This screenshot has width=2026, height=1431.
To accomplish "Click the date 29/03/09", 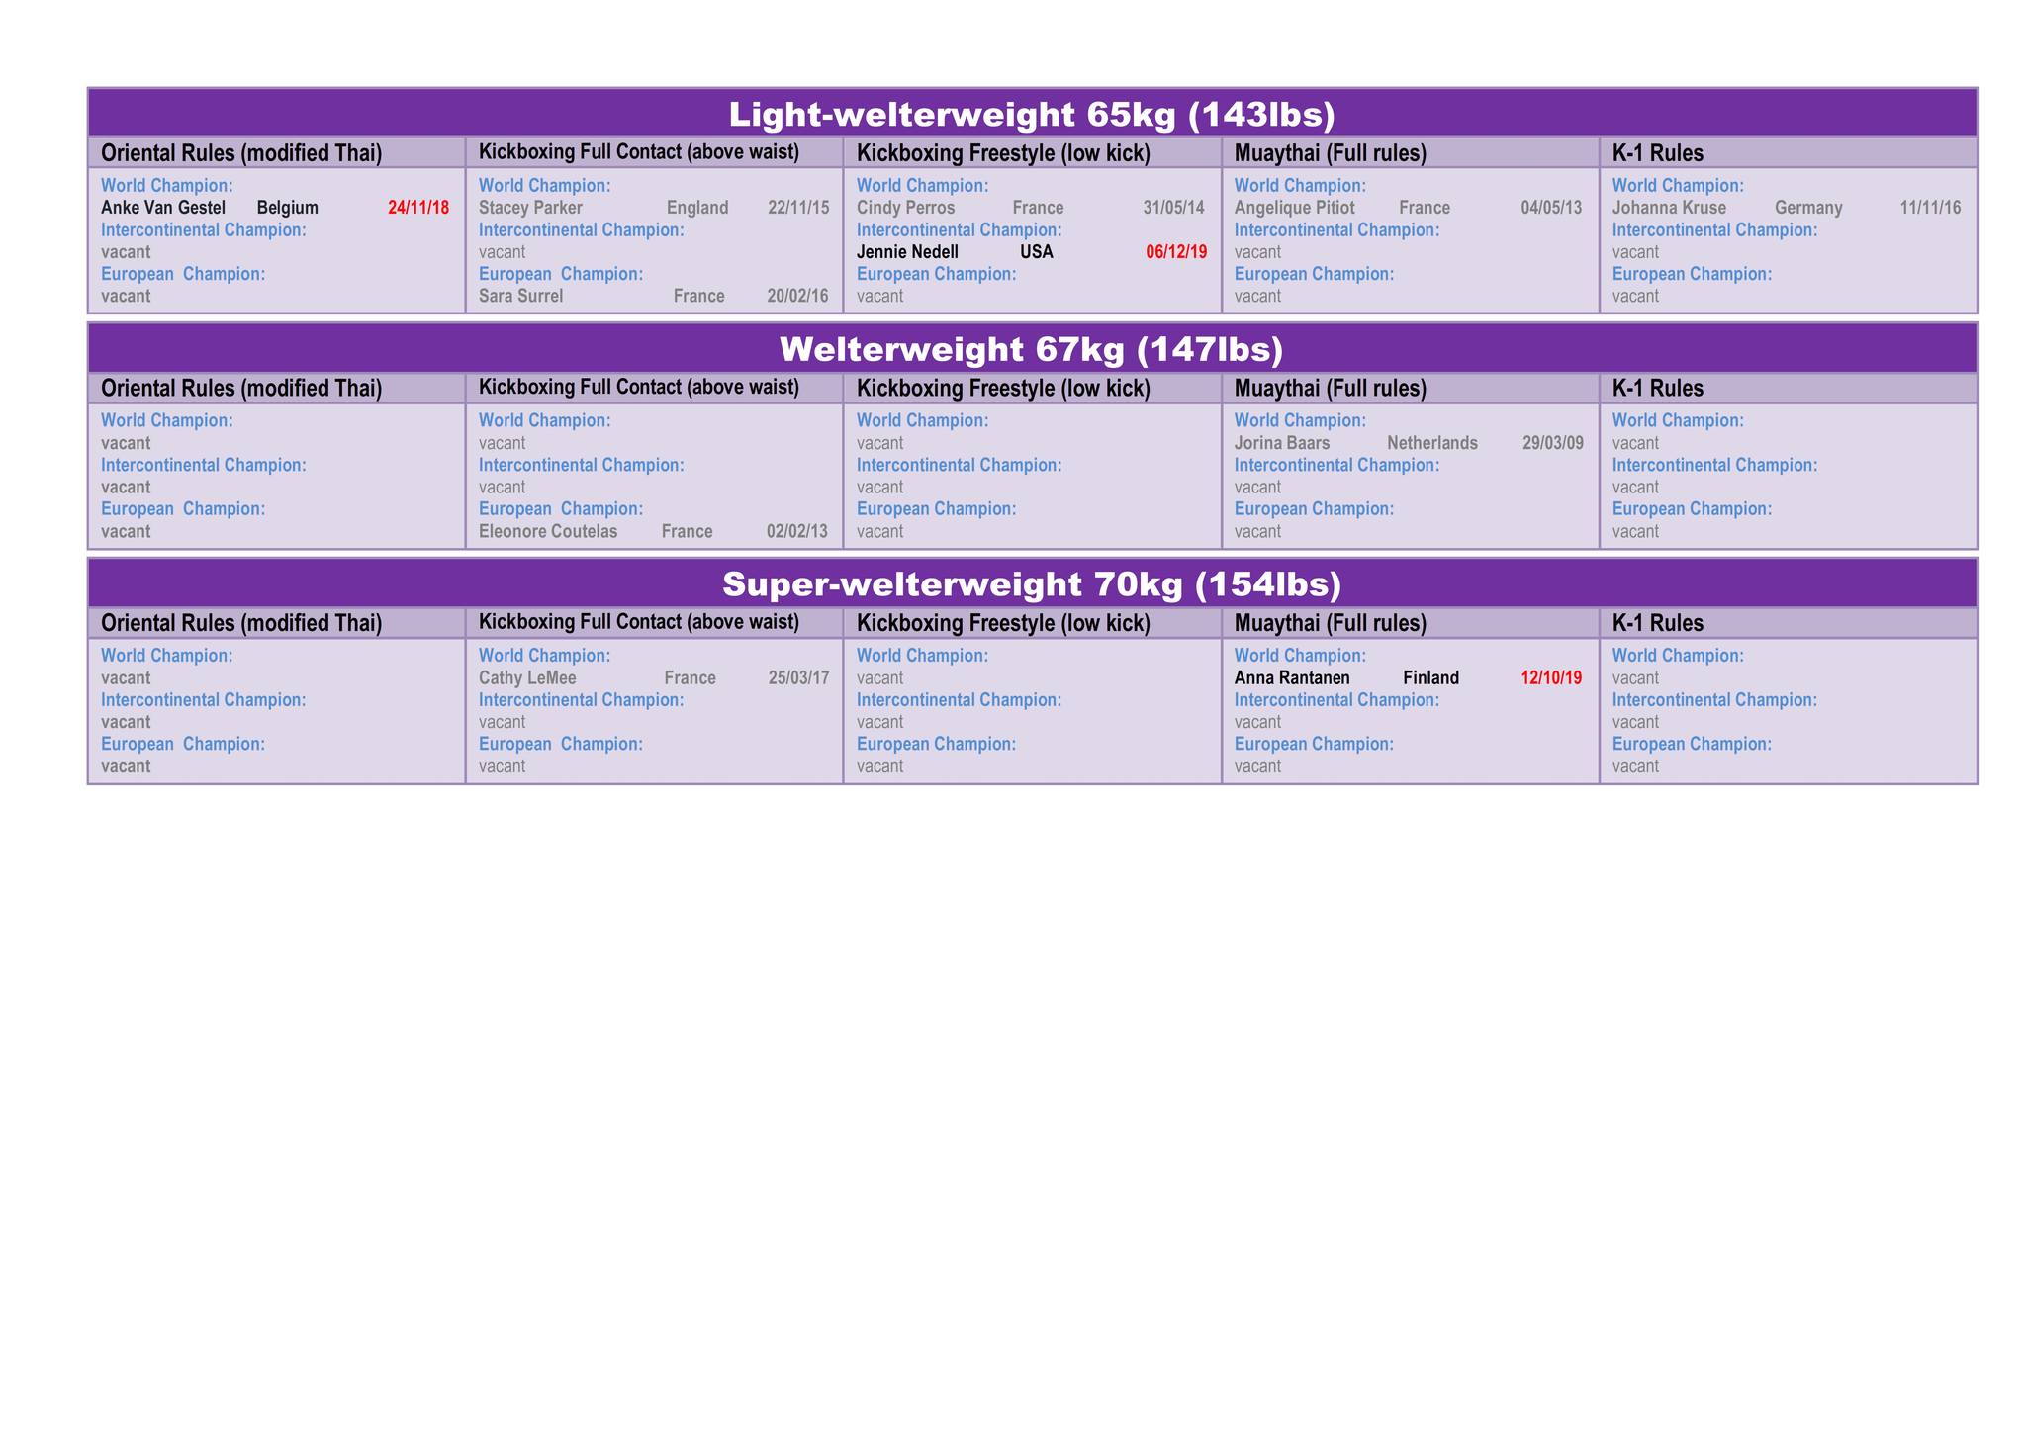I will (1553, 443).
